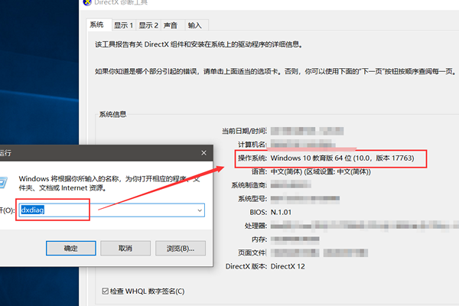Click the 页面文件 label
459x306 pixels.
pyautogui.click(x=252, y=252)
